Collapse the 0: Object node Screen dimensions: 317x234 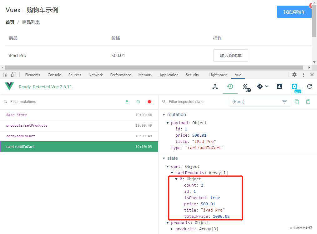coord(176,179)
